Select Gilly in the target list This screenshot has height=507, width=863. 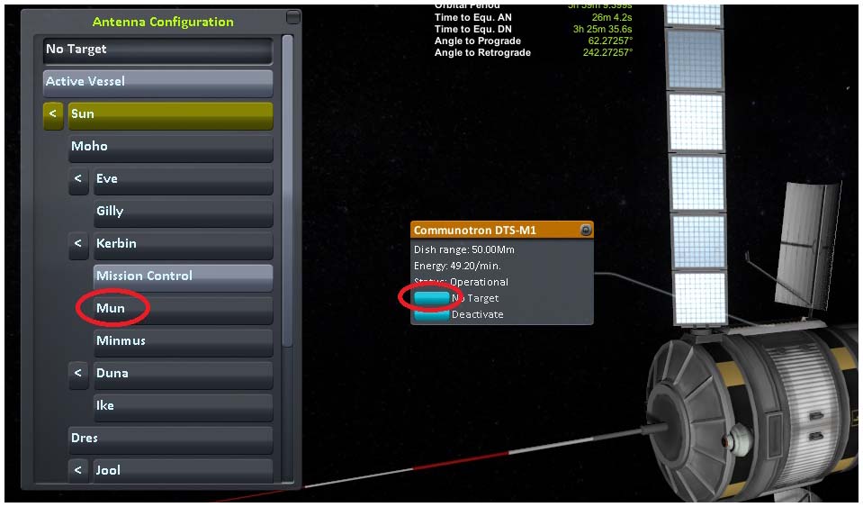[x=183, y=212]
